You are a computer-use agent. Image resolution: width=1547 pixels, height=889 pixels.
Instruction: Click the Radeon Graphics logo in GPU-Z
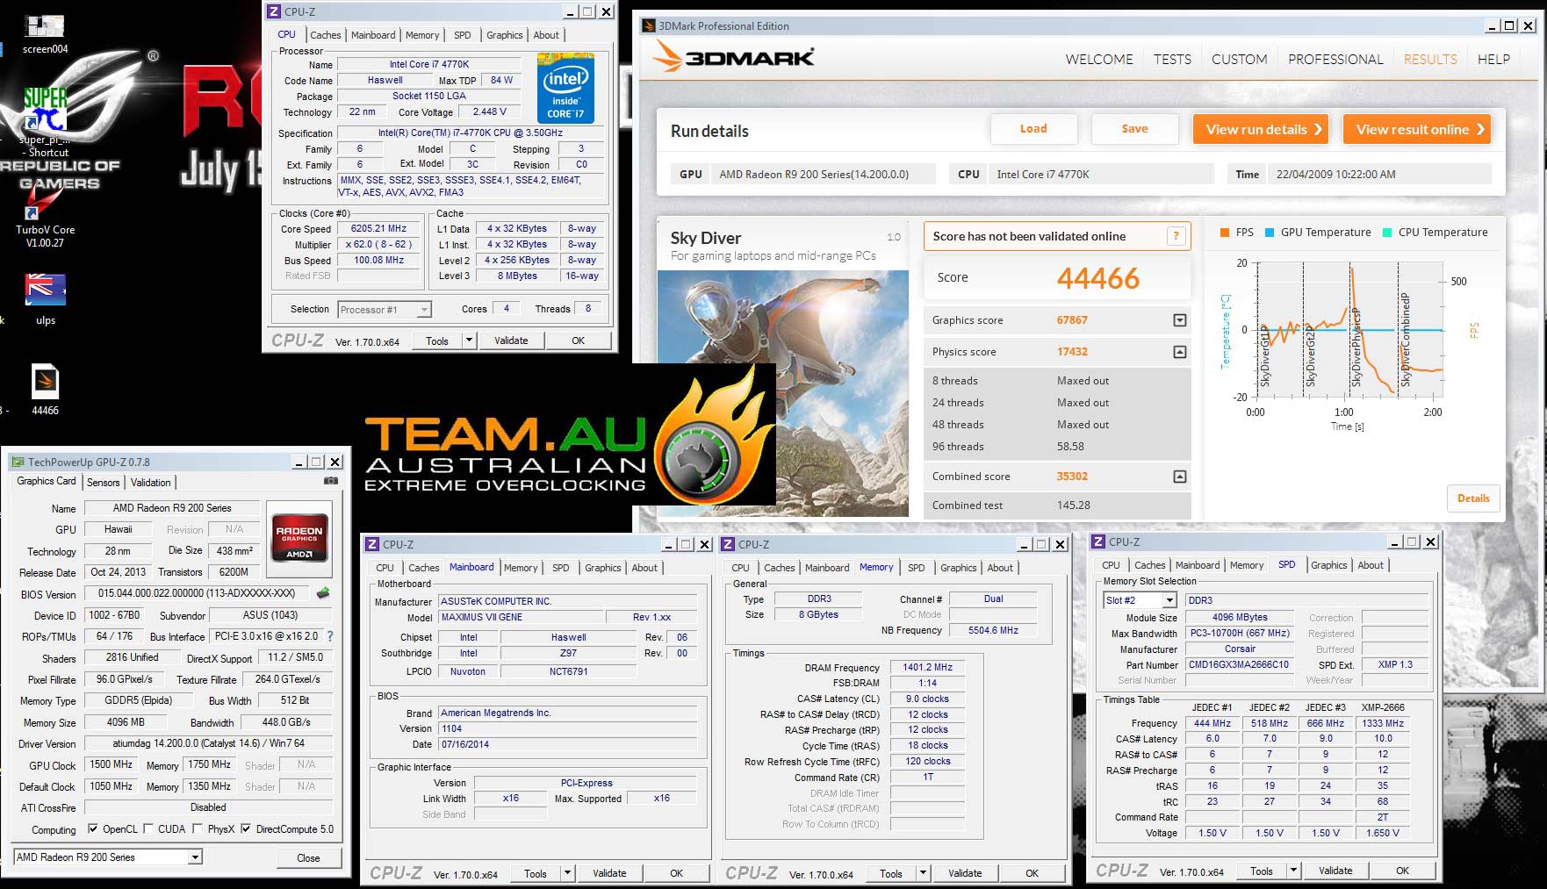click(299, 537)
